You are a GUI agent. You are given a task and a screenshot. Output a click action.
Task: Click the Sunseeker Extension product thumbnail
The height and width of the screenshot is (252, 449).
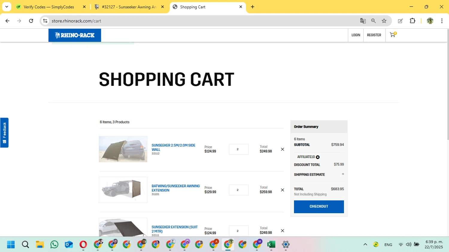click(123, 227)
